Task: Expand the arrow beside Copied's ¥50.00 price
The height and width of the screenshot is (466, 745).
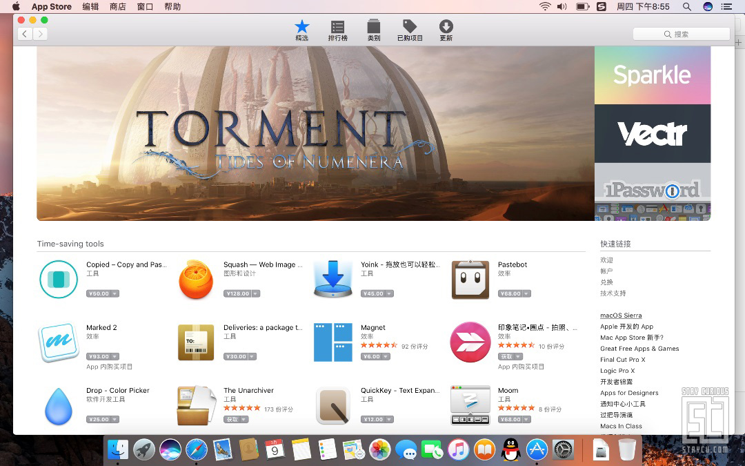Action: point(115,294)
